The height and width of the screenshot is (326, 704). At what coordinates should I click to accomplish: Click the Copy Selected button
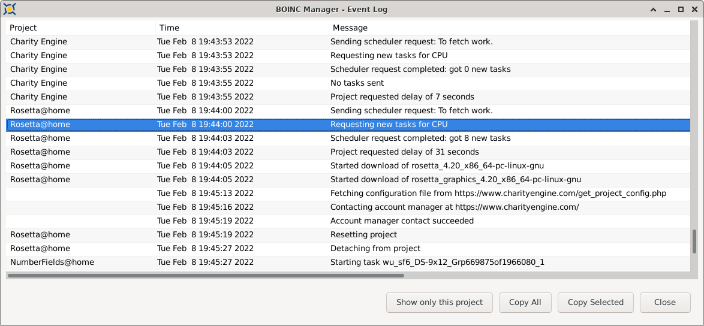(595, 302)
